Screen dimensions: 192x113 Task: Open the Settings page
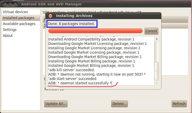coord(10,30)
